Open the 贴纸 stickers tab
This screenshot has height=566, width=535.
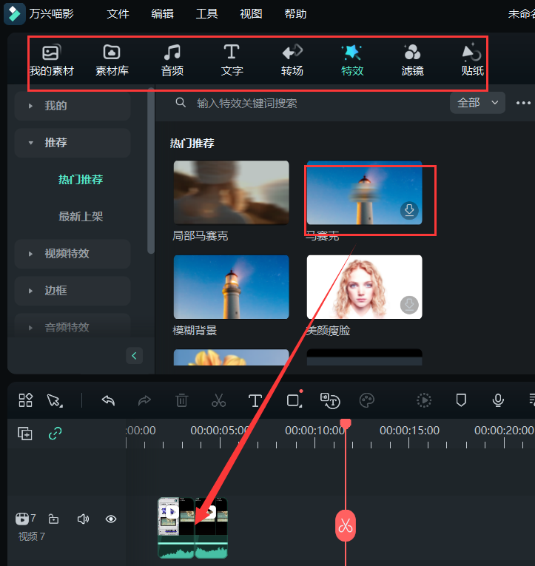pos(472,60)
